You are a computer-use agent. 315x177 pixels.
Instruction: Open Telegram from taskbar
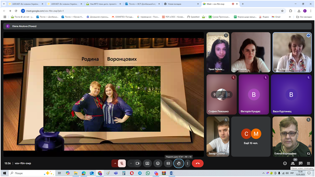(140, 173)
